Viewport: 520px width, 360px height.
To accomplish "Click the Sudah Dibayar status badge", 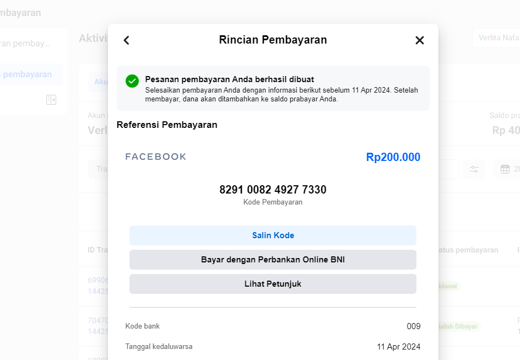I will [x=457, y=326].
